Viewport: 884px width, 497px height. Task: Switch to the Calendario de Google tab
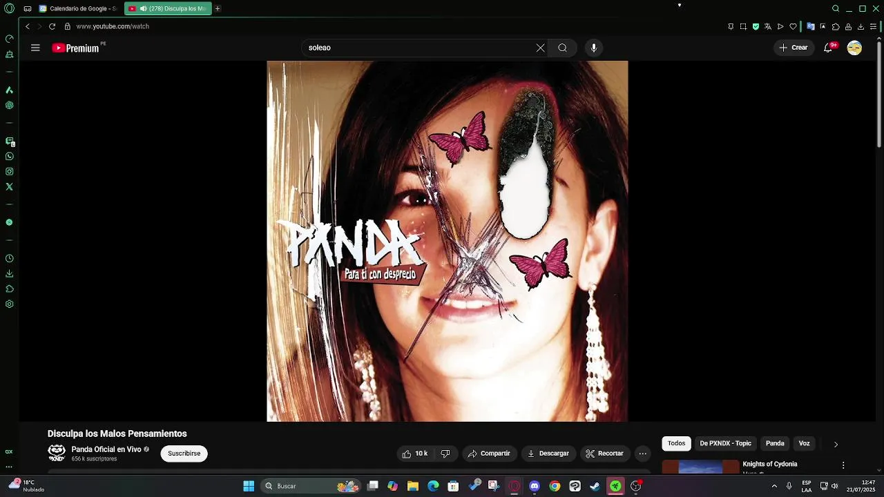[77, 9]
